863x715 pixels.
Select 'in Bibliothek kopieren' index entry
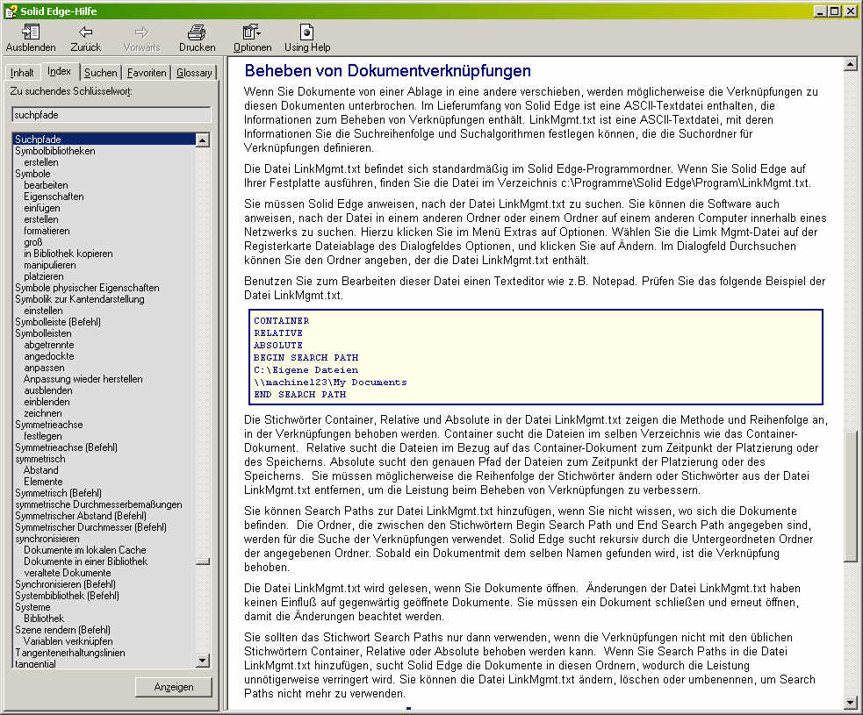[x=68, y=254]
